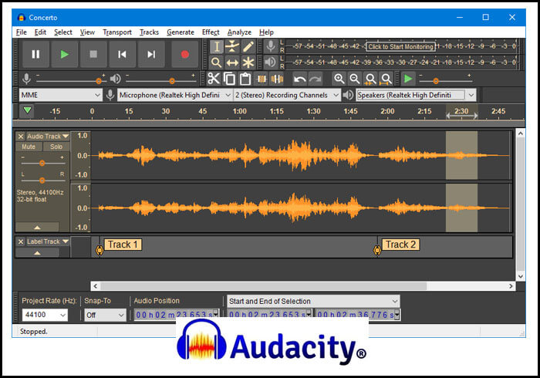Open the Tracks menu
Screen dimensions: 540x378
pyautogui.click(x=149, y=32)
